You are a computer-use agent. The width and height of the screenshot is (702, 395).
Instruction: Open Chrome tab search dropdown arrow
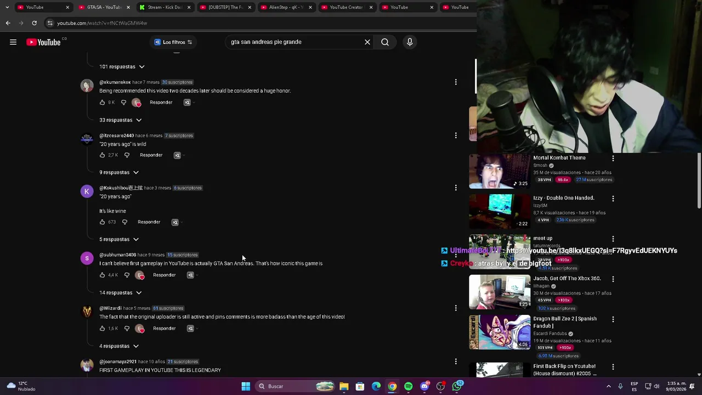tap(8, 7)
